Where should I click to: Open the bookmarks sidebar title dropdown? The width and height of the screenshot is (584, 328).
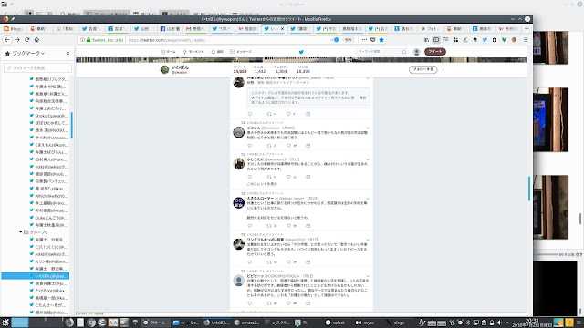coord(43,54)
